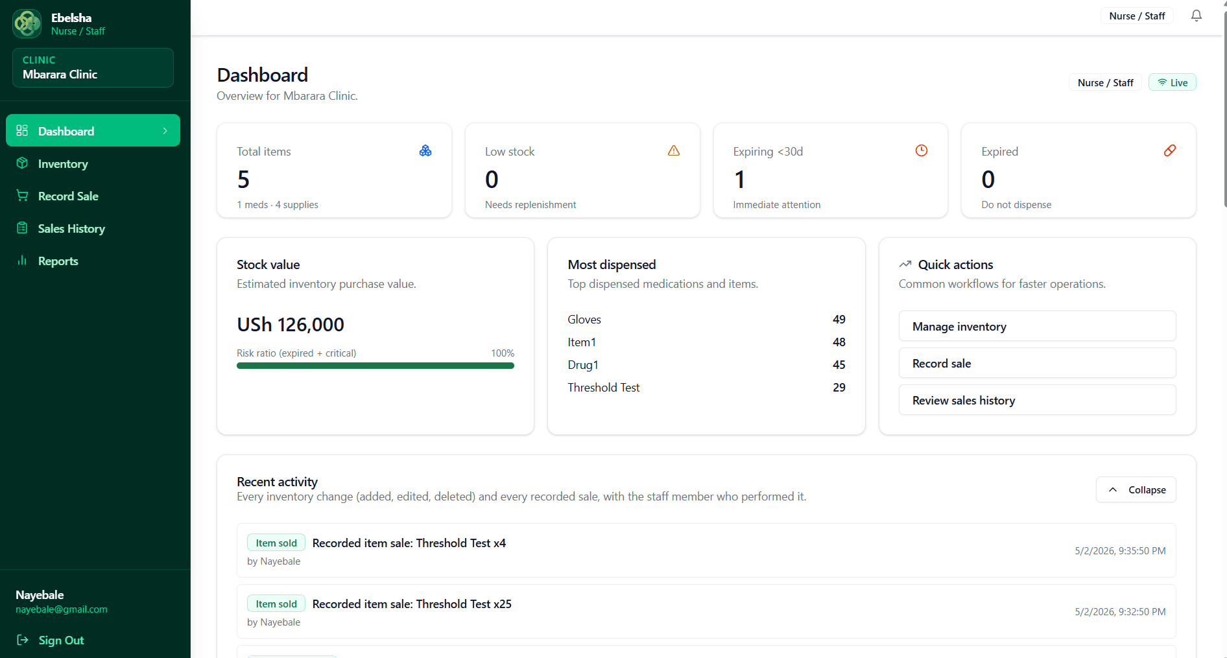Click the Collapse button's upward chevron icon
The image size is (1227, 658).
coord(1113,489)
